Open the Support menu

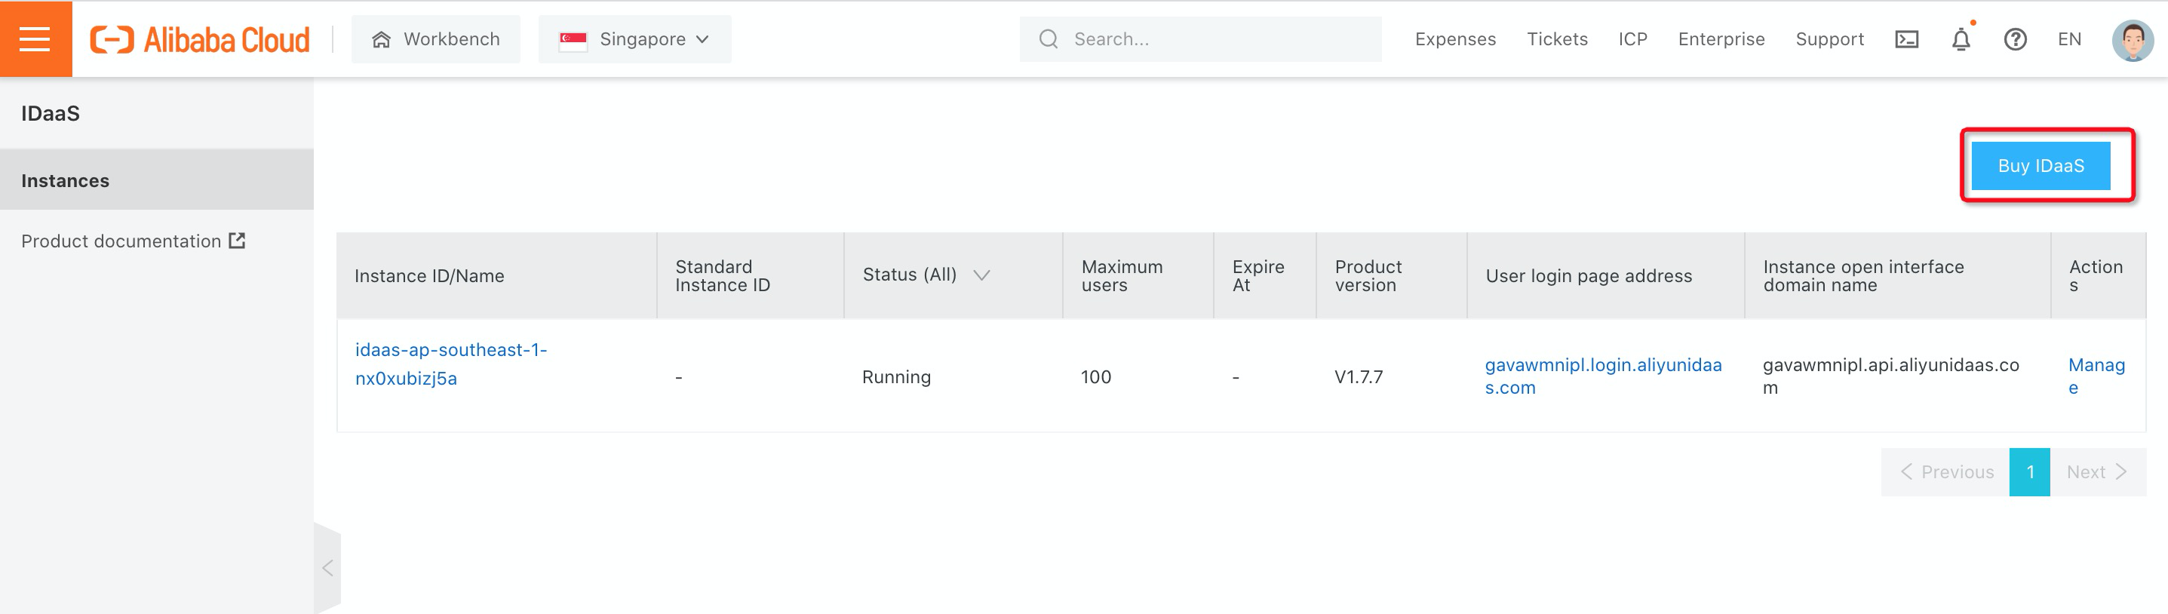[x=1829, y=39]
